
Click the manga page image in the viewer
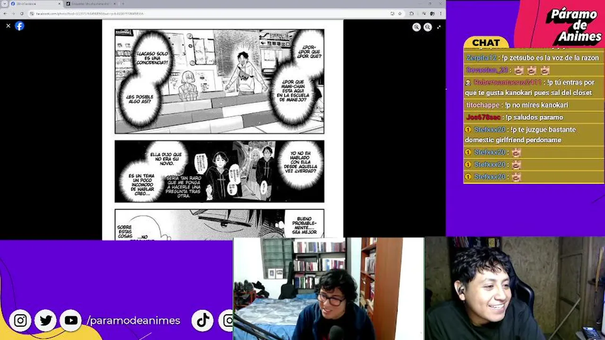(222, 130)
